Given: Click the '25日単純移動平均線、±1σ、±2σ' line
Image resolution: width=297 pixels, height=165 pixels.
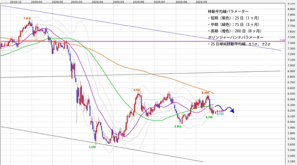Looking at the screenshot, I should point(239,44).
